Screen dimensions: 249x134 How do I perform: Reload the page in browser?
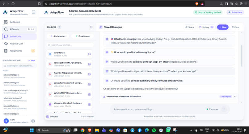pos(13,4)
